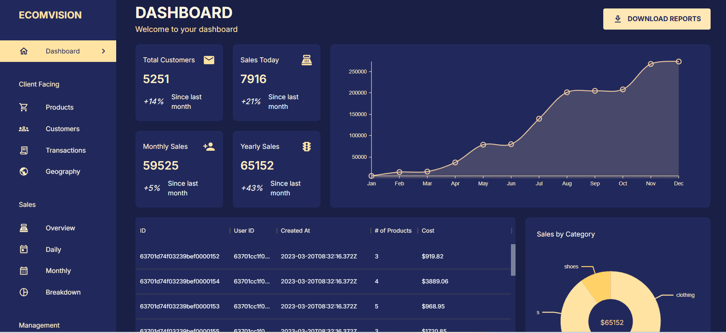Image resolution: width=726 pixels, height=333 pixels.
Task: Click the Download Reports button
Action: (657, 19)
